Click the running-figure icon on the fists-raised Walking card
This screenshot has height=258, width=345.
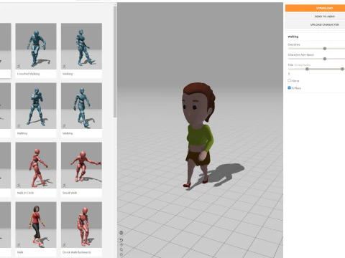[x=19, y=125]
